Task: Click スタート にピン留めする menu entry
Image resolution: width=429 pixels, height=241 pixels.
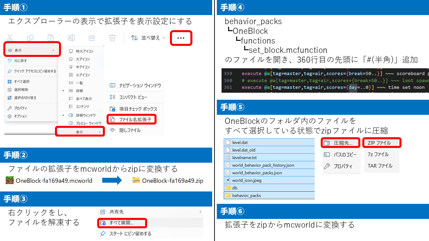Action: 130,233
